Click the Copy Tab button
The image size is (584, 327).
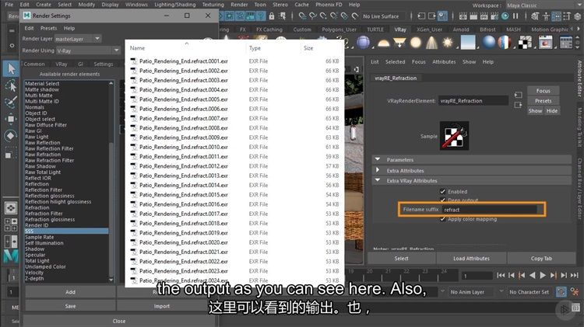(x=541, y=258)
